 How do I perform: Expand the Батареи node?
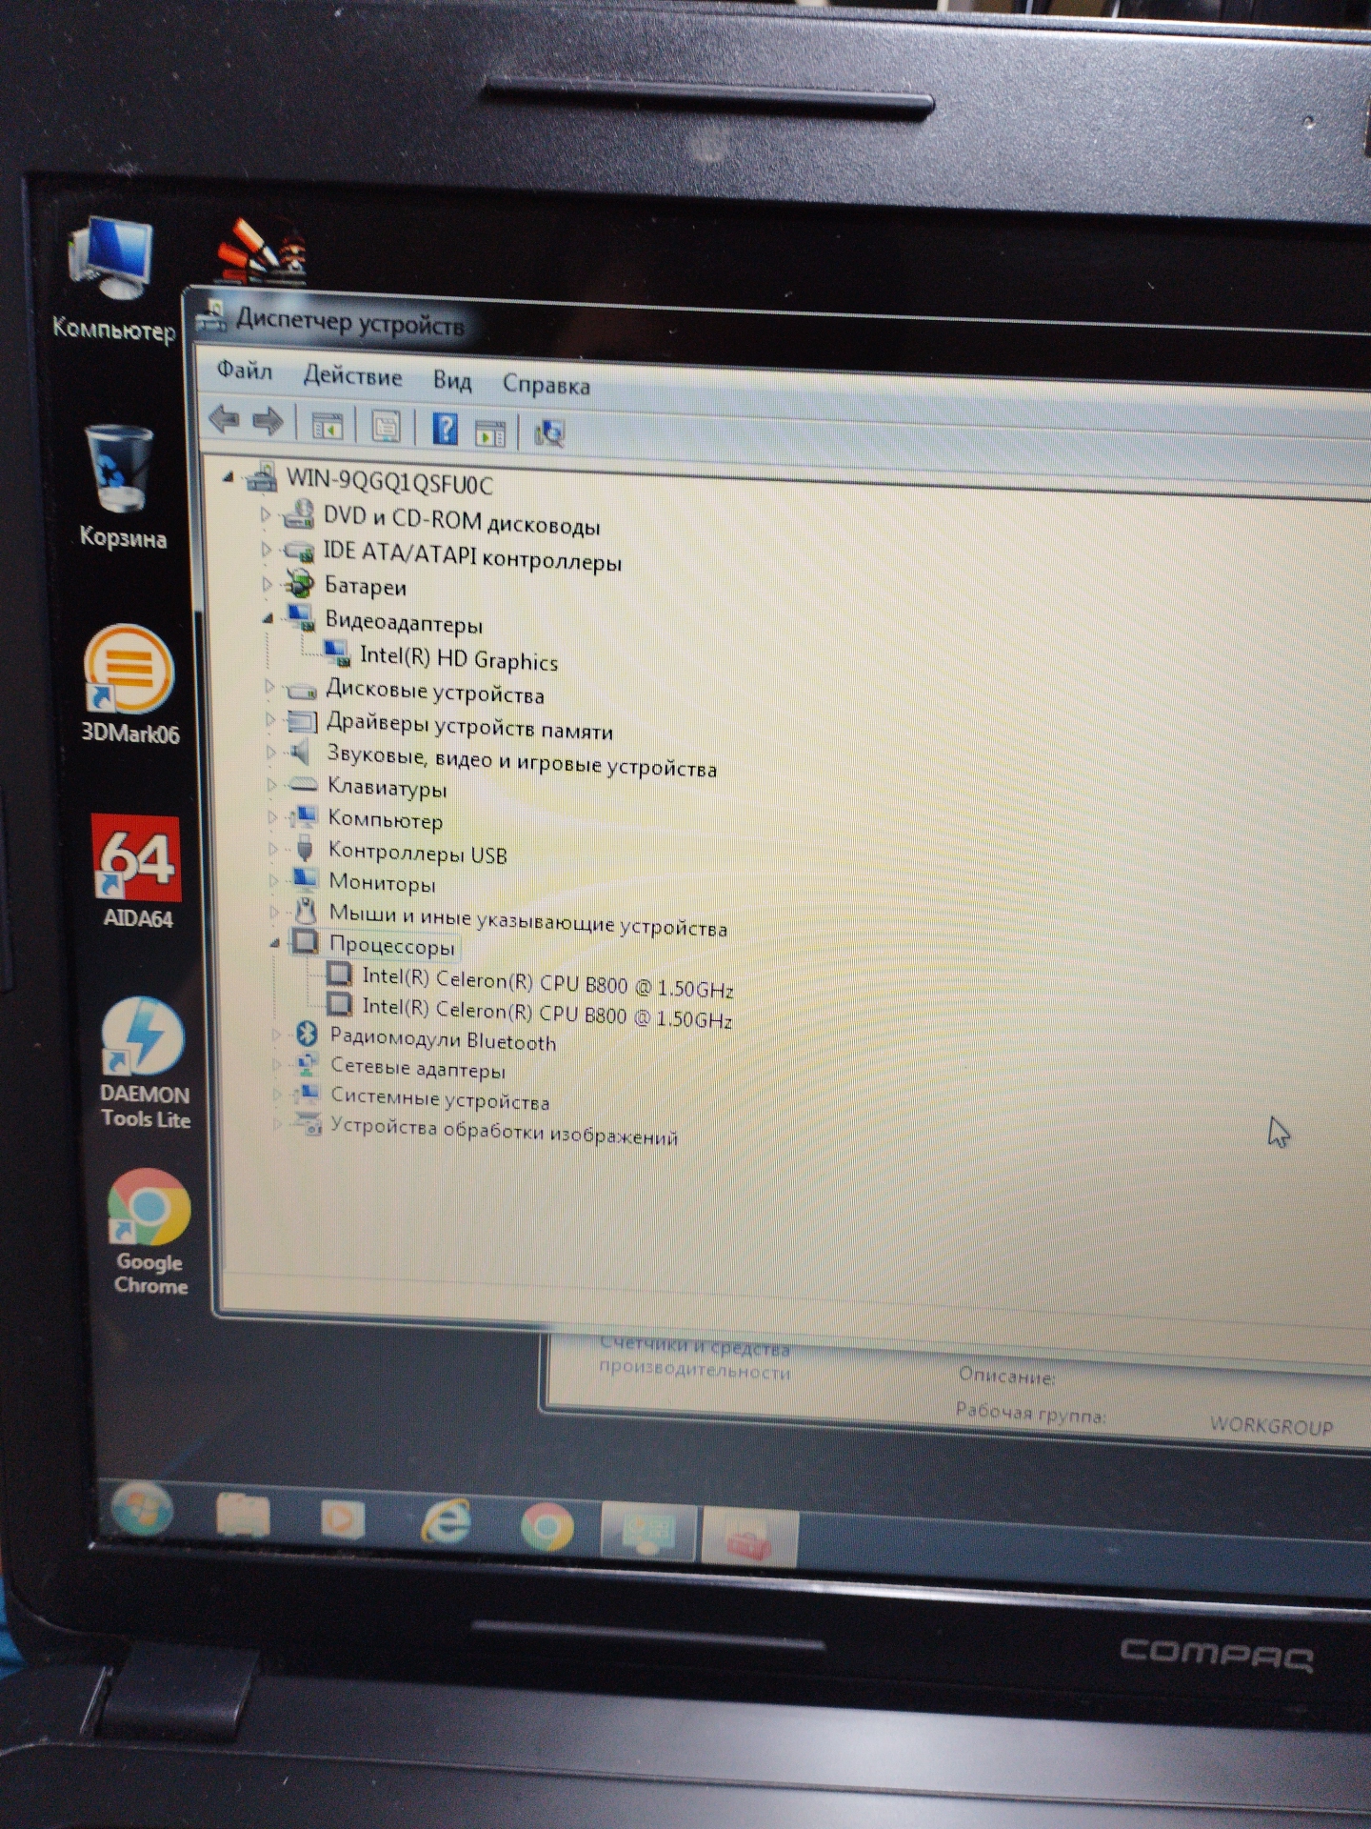268,584
